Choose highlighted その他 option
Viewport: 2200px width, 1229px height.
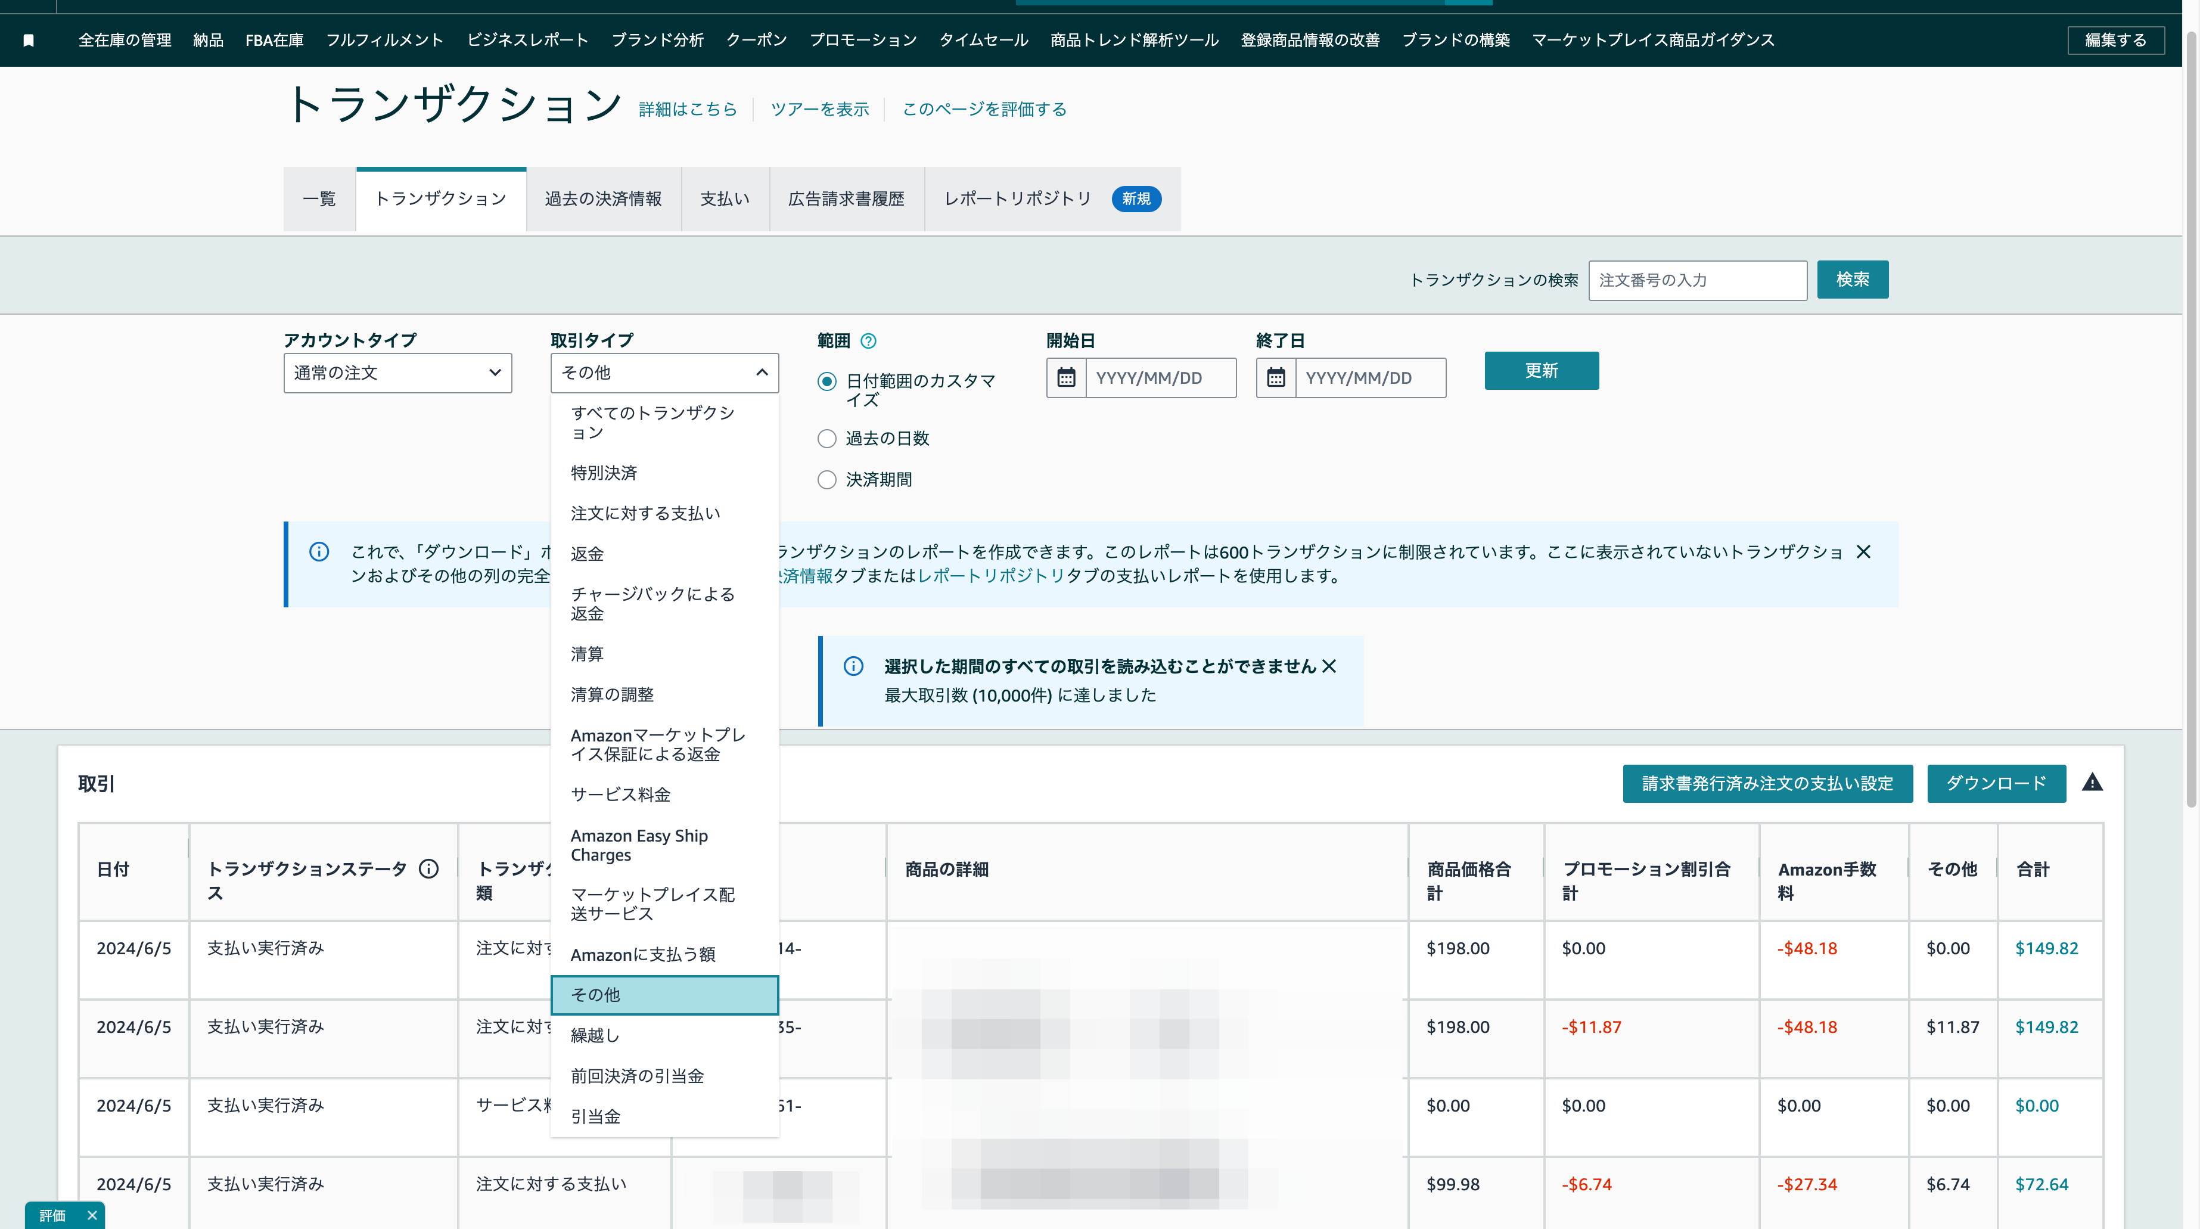[x=664, y=995]
